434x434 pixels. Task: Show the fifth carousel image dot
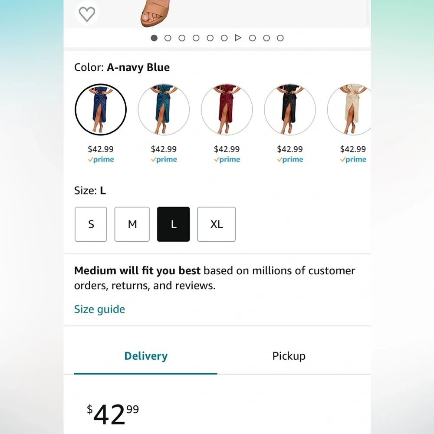click(x=210, y=38)
